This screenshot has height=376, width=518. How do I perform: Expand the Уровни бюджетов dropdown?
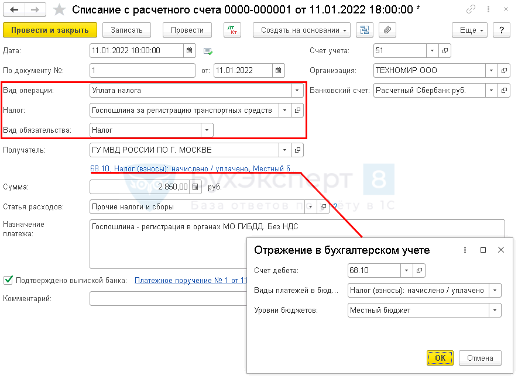[x=496, y=310]
